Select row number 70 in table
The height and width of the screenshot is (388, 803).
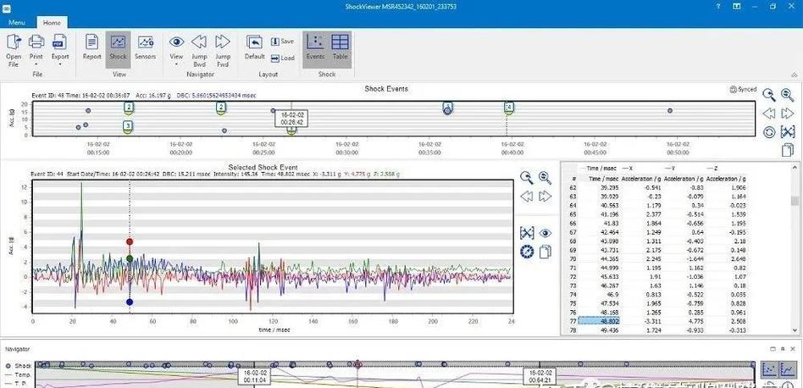coord(573,258)
